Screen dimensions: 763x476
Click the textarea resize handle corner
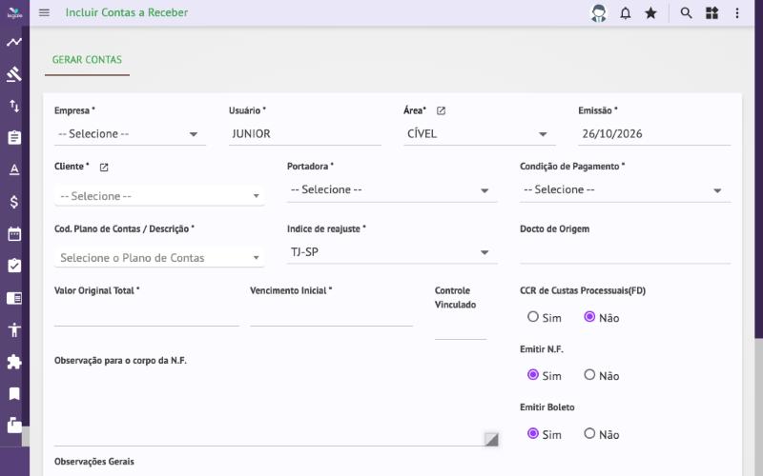tap(491, 439)
